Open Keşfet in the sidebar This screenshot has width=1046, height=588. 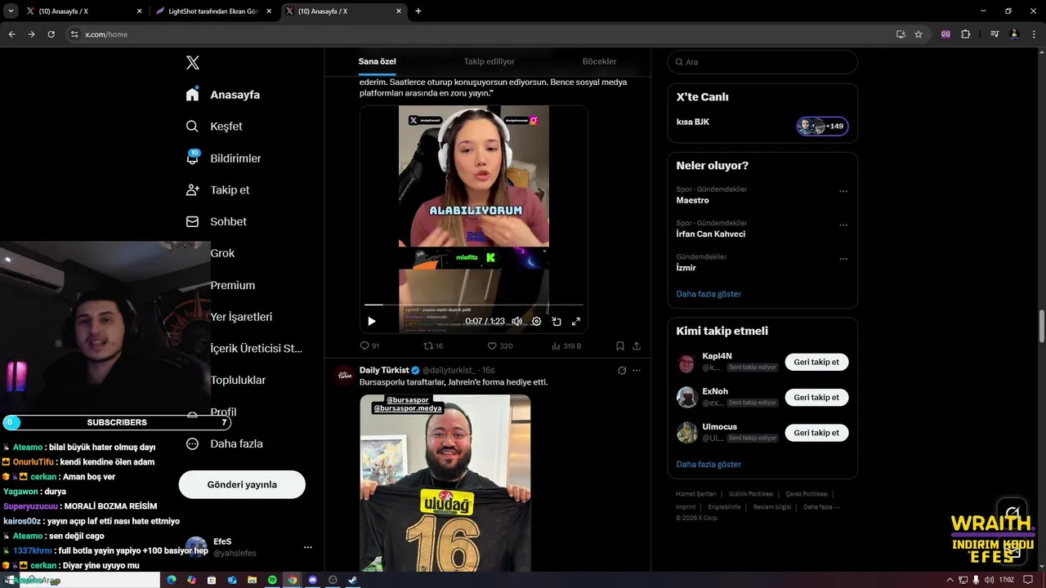[214, 127]
